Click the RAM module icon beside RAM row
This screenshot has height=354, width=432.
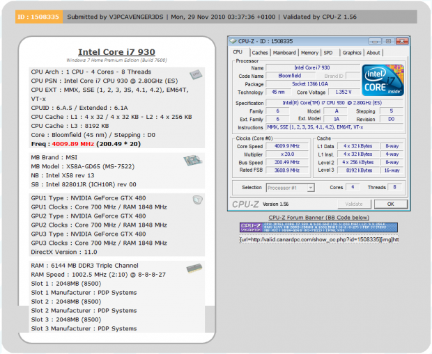[x=194, y=268]
